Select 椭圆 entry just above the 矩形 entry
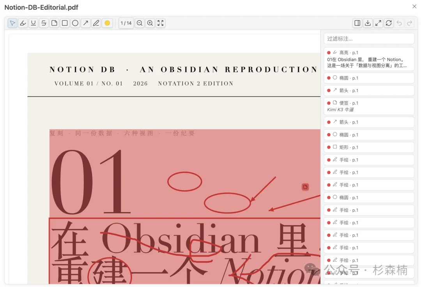The height and width of the screenshot is (287, 421). pos(369,135)
